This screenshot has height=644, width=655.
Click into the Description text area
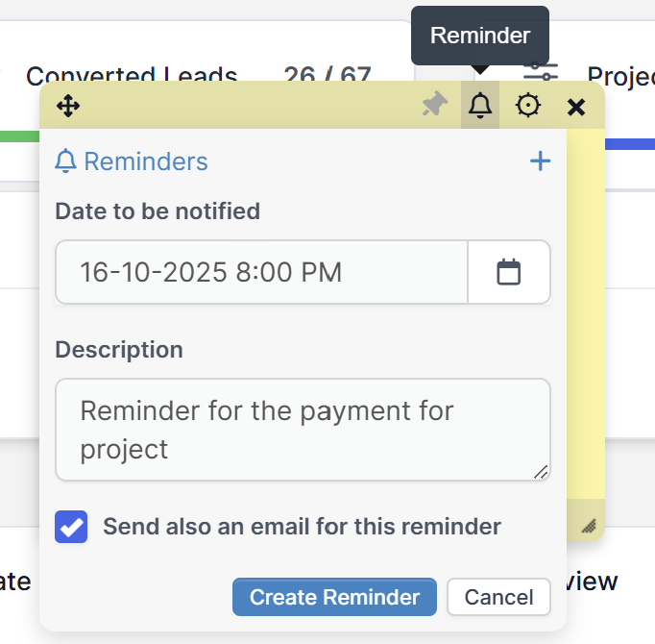pos(303,430)
